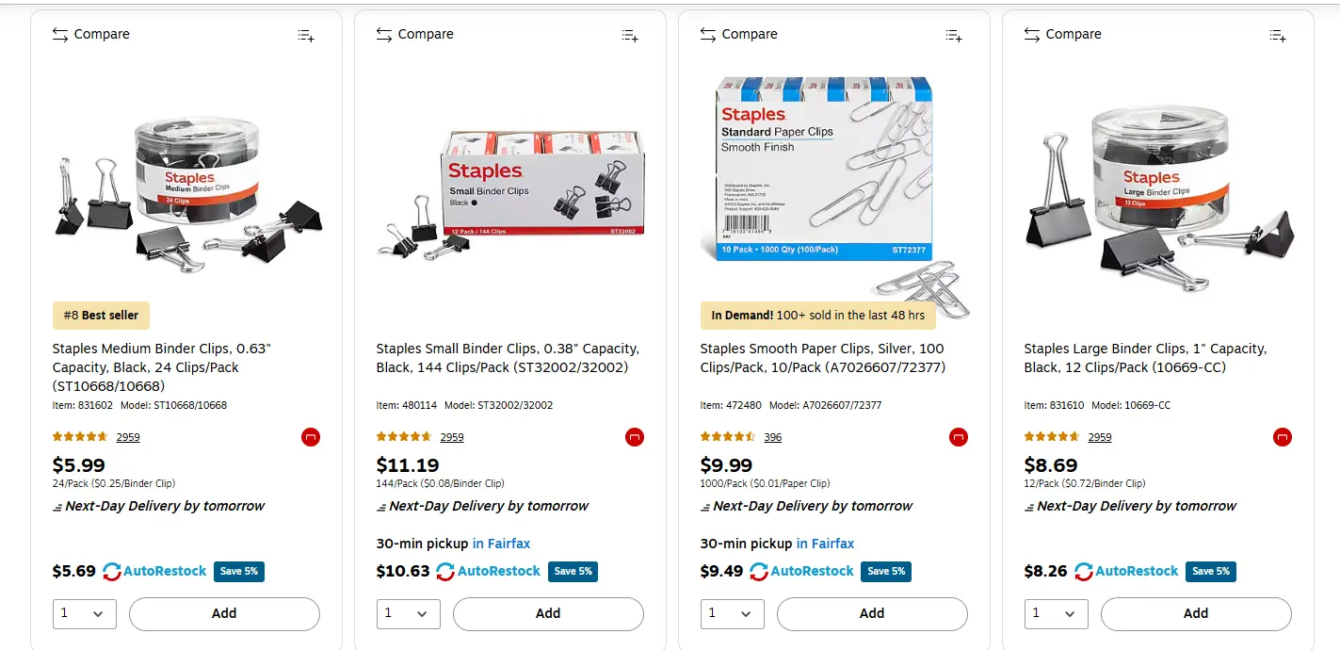Click the add-to-list icon on Large Binder Clips card
Image resolution: width=1340 pixels, height=650 pixels.
click(x=1277, y=35)
